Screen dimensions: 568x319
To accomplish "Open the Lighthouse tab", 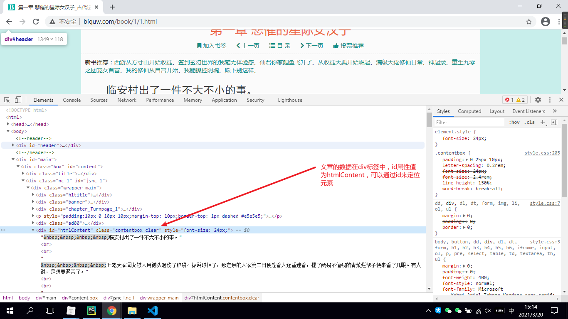I will (x=290, y=100).
